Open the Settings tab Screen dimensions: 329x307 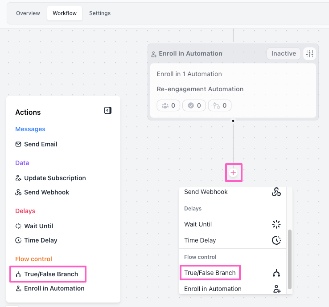[100, 13]
